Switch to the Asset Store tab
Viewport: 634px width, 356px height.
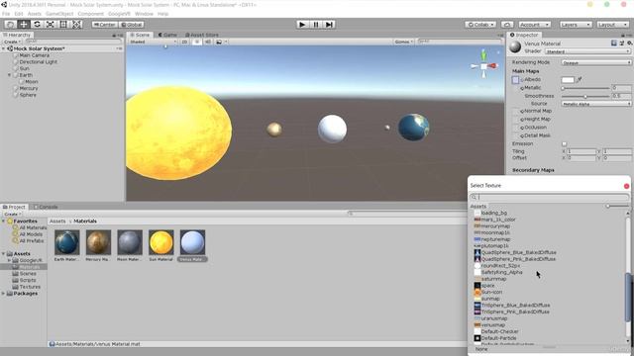[201, 36]
